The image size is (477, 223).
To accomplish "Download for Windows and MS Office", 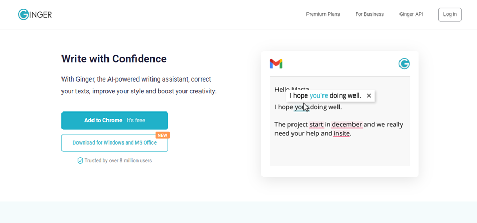I will pos(115,143).
